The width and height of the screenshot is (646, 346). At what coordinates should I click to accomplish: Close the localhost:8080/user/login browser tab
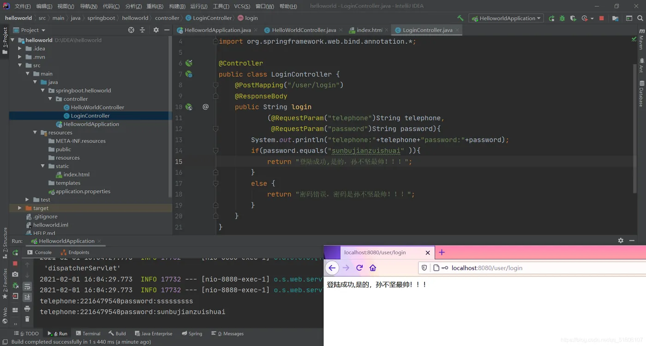click(428, 252)
